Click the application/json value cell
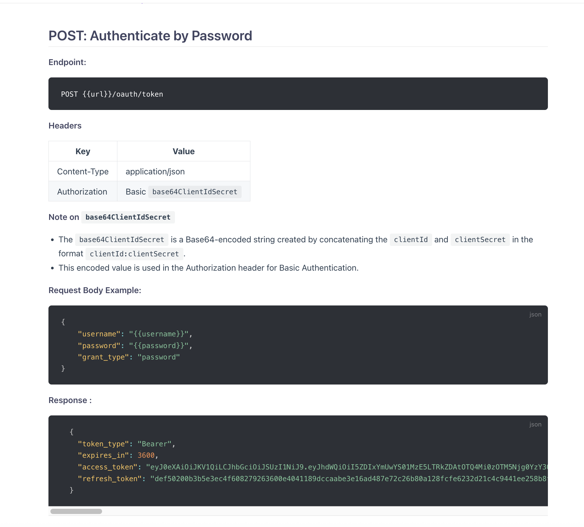Image resolution: width=584 pixels, height=527 pixels. (x=184, y=171)
